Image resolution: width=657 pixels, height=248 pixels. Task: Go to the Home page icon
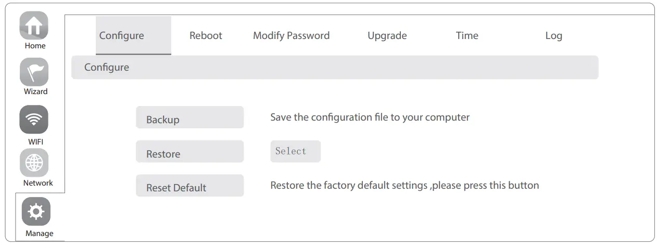coord(34,26)
